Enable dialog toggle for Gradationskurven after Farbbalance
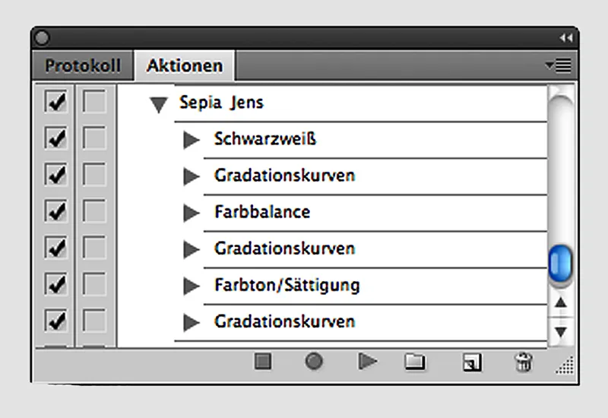This screenshot has width=608, height=418. [94, 248]
